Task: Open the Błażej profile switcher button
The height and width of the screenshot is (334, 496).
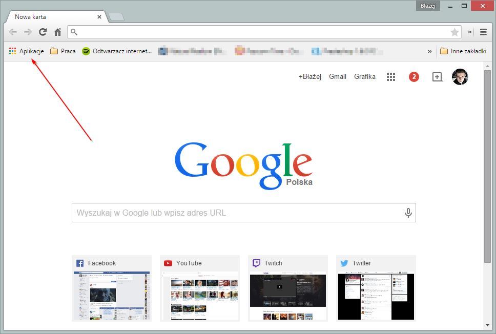Action: [x=428, y=6]
